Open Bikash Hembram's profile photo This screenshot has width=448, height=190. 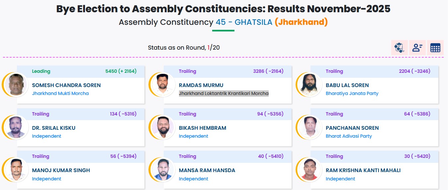click(163, 127)
